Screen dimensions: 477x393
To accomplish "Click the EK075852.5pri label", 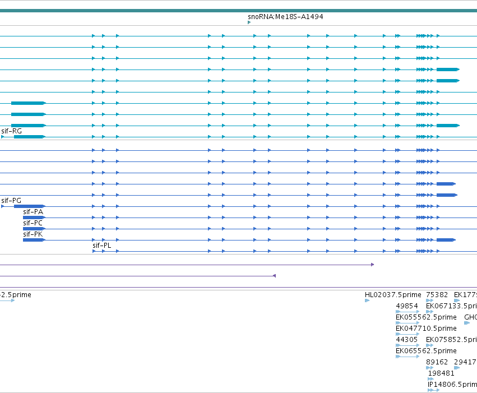I will click(451, 340).
